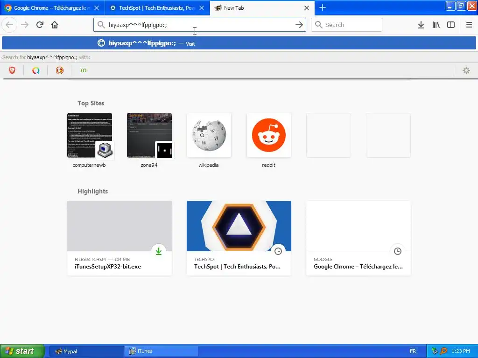Image resolution: width=478 pixels, height=358 pixels.
Task: Open the iTunesSetupXP32-bit.exe highlight card
Action: 119,238
